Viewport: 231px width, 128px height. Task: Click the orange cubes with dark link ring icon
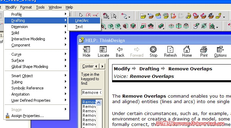click(x=211, y=16)
